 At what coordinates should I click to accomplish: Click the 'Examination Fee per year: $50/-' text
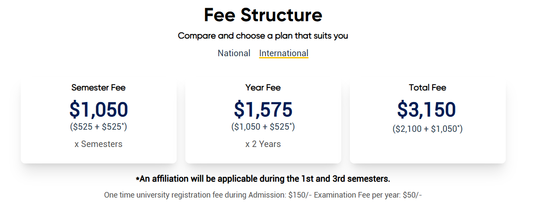368,195
